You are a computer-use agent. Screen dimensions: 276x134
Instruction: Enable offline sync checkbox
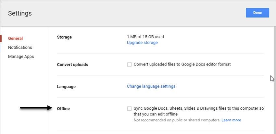tap(129, 108)
